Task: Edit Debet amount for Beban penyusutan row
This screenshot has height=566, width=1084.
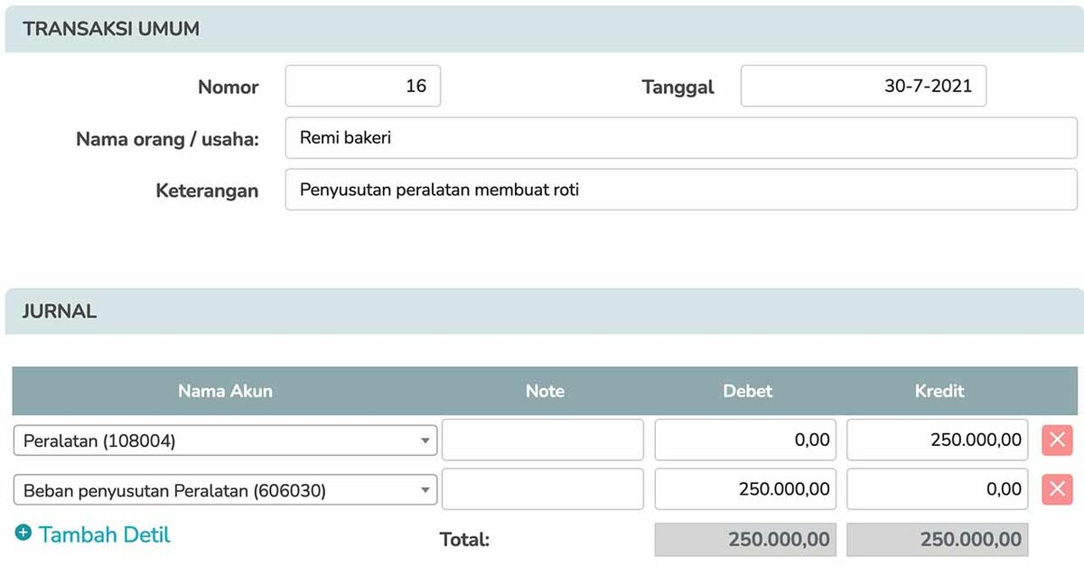Action: pyautogui.click(x=745, y=489)
